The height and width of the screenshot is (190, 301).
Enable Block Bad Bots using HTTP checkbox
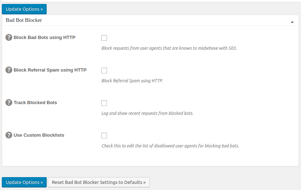pos(104,38)
